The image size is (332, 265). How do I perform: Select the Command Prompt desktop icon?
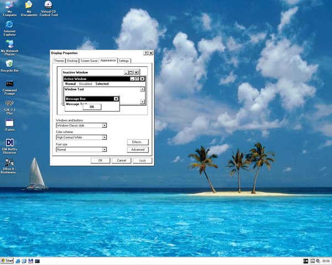tap(9, 87)
